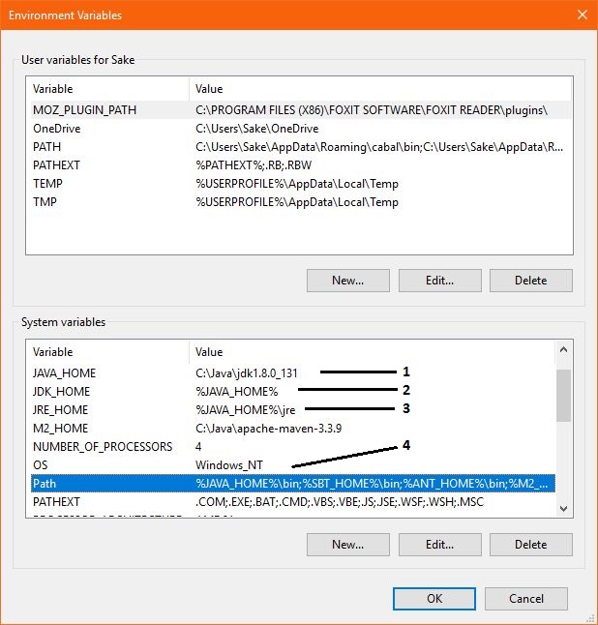Click system variables scrollbar down arrow
The width and height of the screenshot is (598, 625).
pos(563,509)
